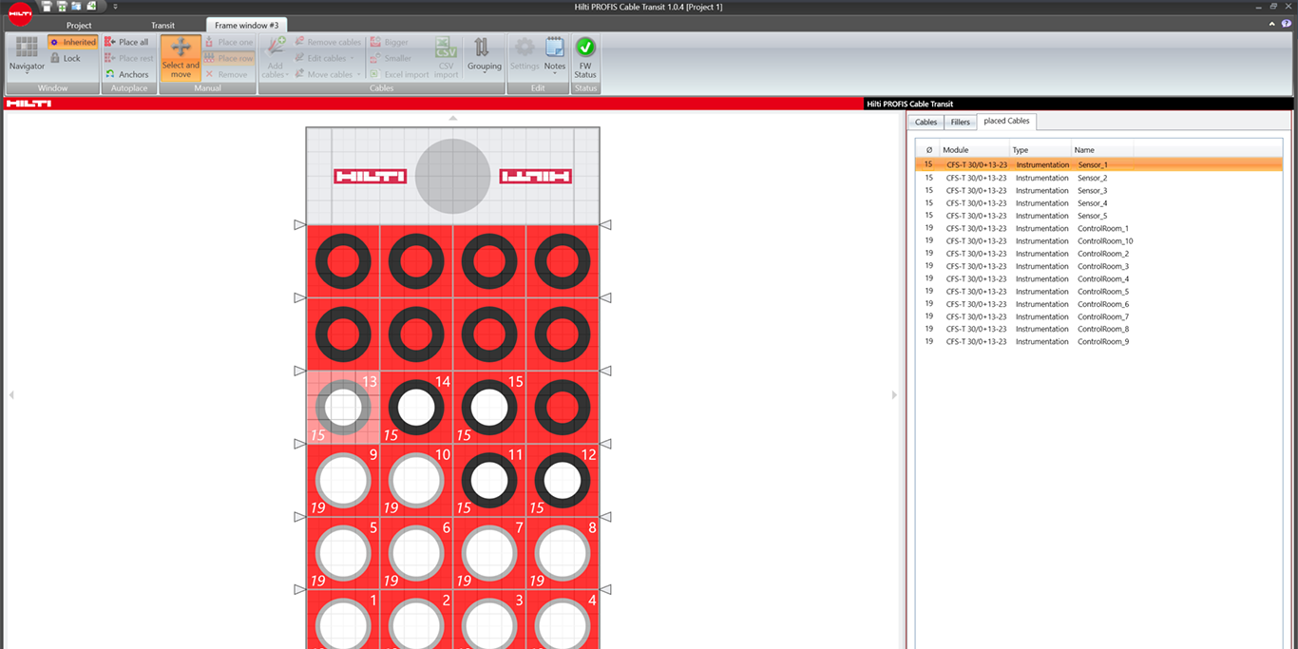Click the help question mark icon
Image resolution: width=1298 pixels, height=649 pixels.
pos(1287,24)
